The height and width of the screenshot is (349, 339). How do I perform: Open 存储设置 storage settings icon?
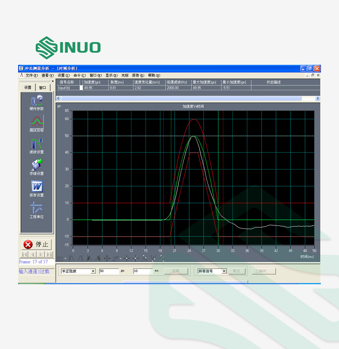click(x=37, y=165)
